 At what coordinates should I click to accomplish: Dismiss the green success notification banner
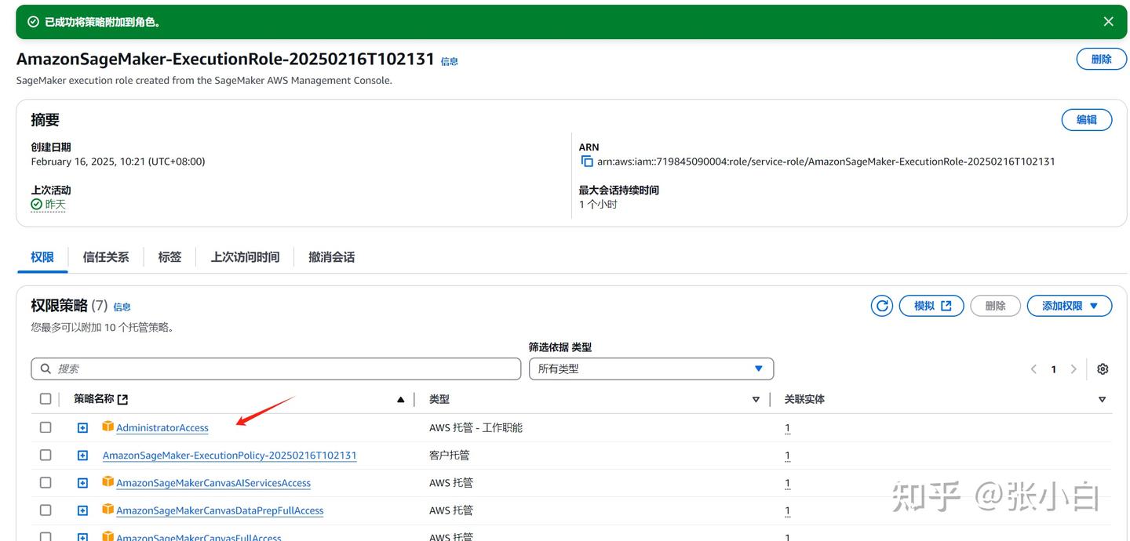1108,22
